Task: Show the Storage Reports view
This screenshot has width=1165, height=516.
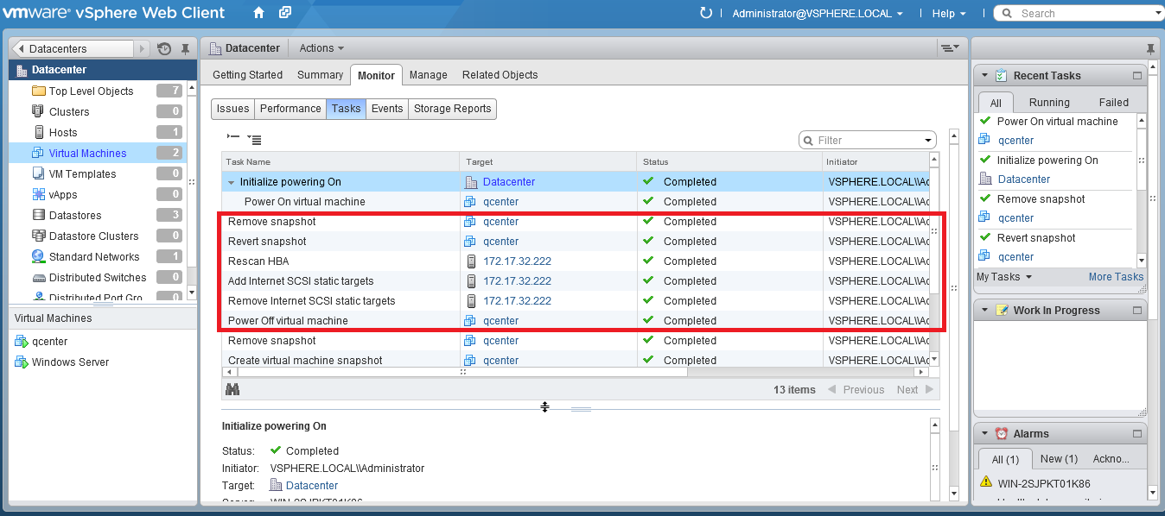Action: point(452,109)
